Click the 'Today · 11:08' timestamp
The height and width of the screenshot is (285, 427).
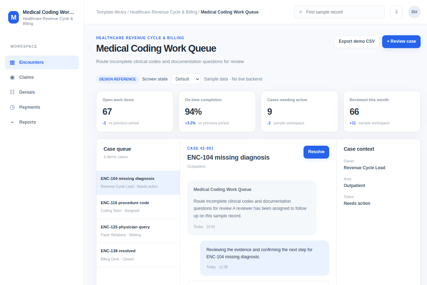pos(217,267)
